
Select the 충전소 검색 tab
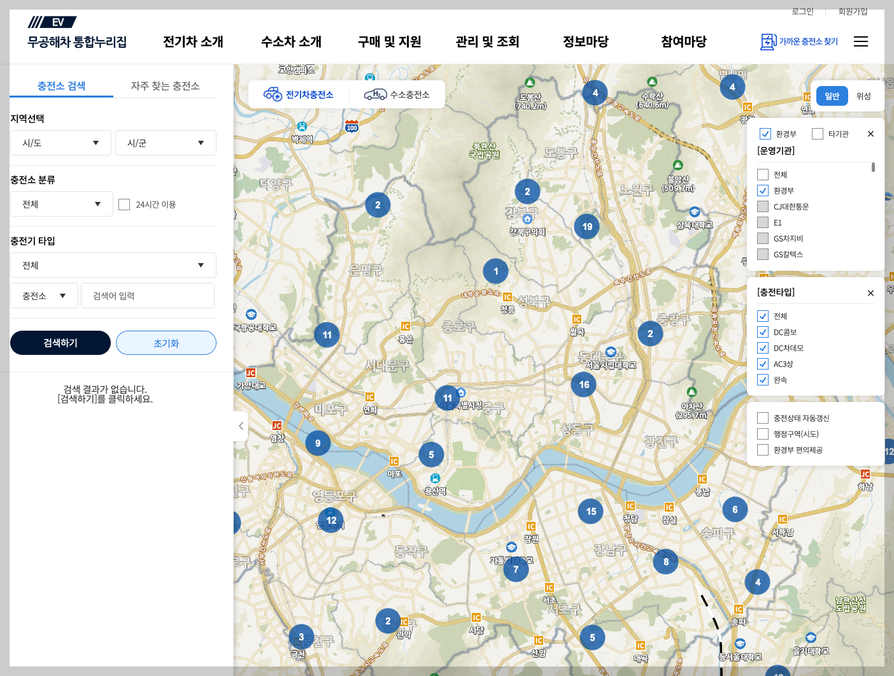[61, 85]
